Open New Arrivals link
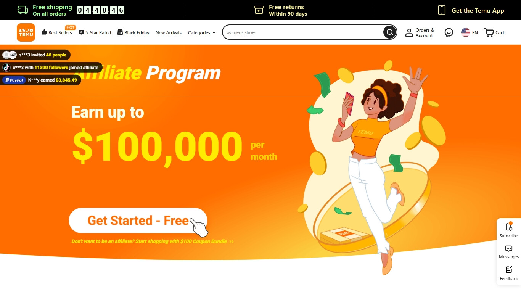Viewport: 521px width, 293px height. coord(169,33)
